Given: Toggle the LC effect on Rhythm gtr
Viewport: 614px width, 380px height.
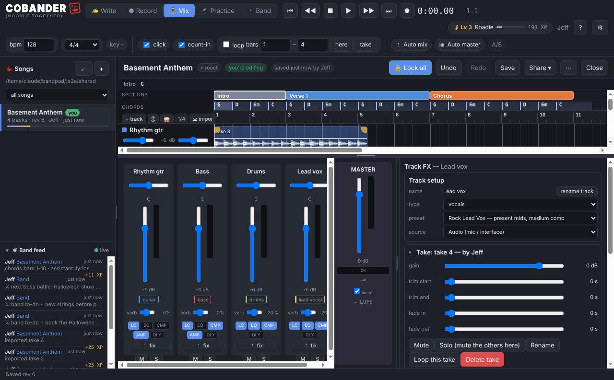Looking at the screenshot, I should [133, 325].
